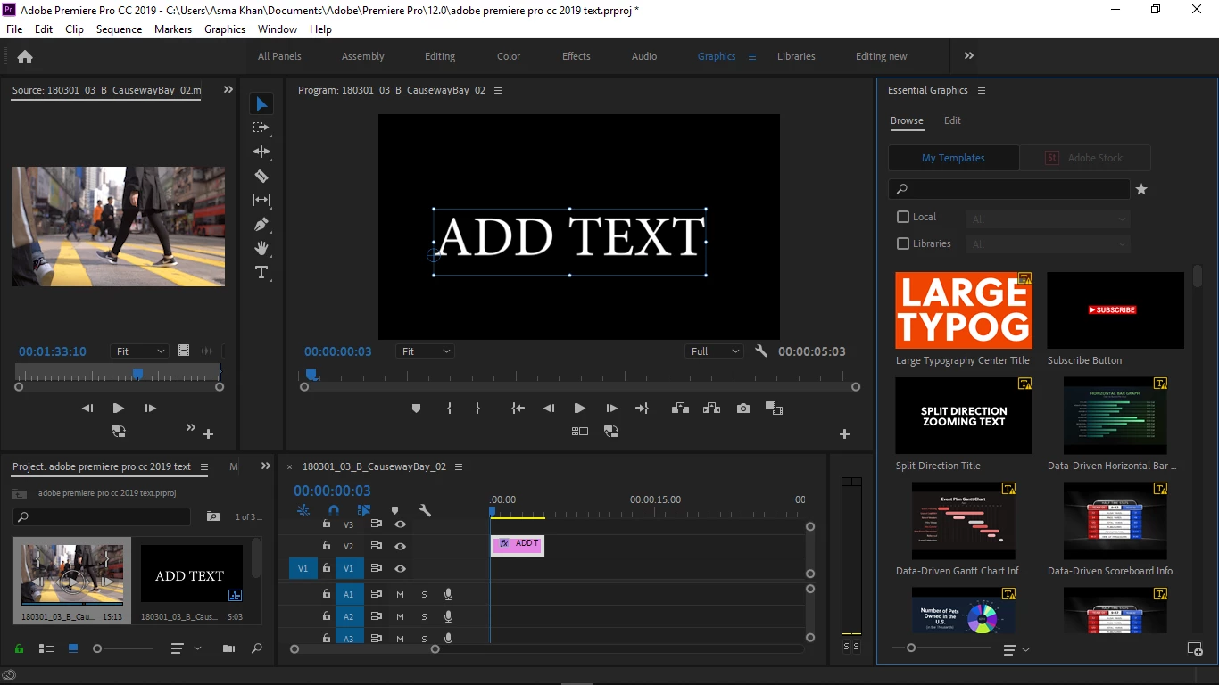The height and width of the screenshot is (685, 1219).
Task: Click Add Marker in timeline header
Action: [x=394, y=511]
